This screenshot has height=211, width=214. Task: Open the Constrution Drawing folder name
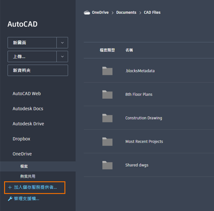(144, 118)
